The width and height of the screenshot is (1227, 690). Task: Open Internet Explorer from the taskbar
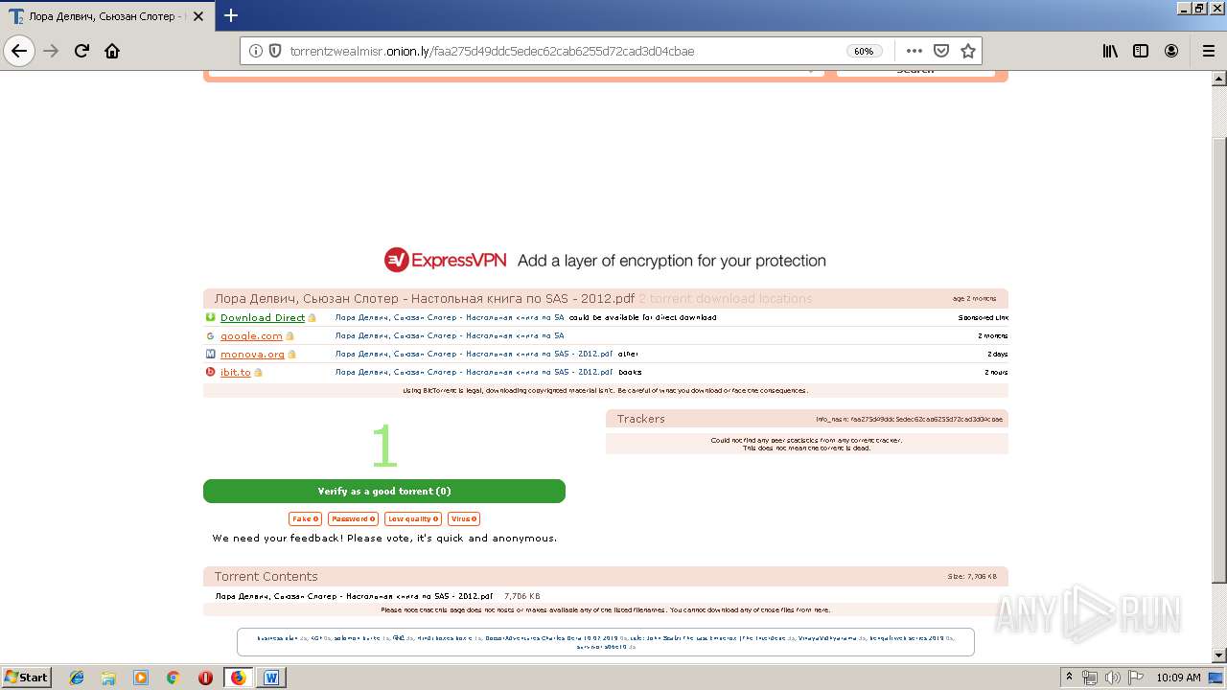(x=77, y=678)
